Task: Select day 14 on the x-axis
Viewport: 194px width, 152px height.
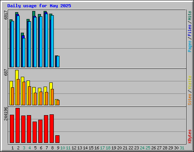Action: click(x=85, y=148)
